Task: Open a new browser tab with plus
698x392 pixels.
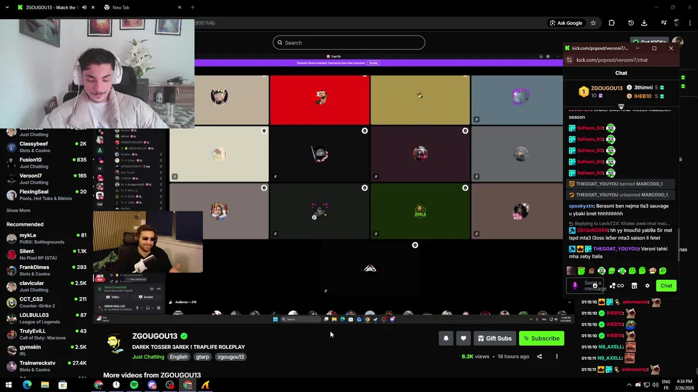Action: pyautogui.click(x=192, y=7)
